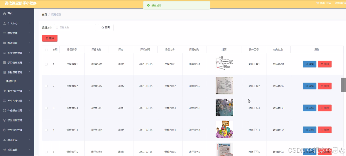Click the envelope icon beside 学生作业管理
Screen dimensions: 346x156
click(4, 101)
